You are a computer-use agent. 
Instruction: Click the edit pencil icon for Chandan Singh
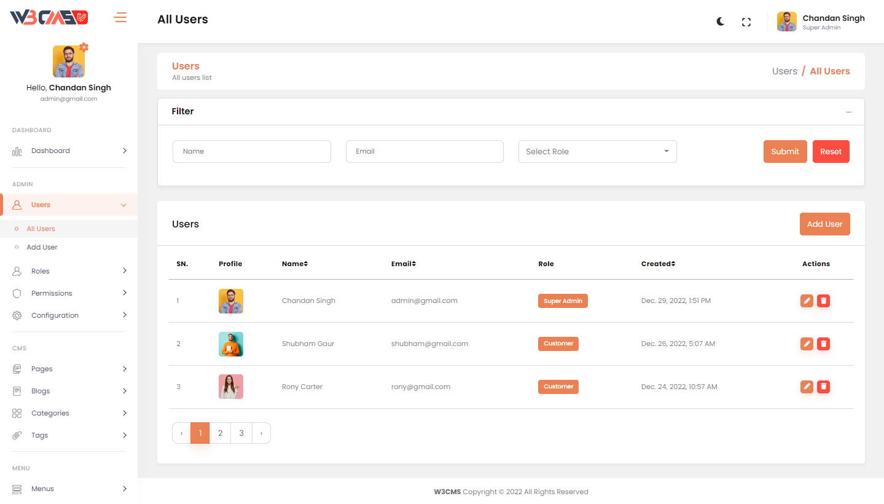point(807,301)
